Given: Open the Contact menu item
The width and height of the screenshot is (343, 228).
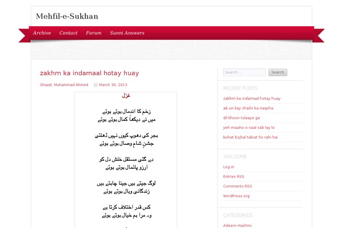Looking at the screenshot, I should coord(68,33).
